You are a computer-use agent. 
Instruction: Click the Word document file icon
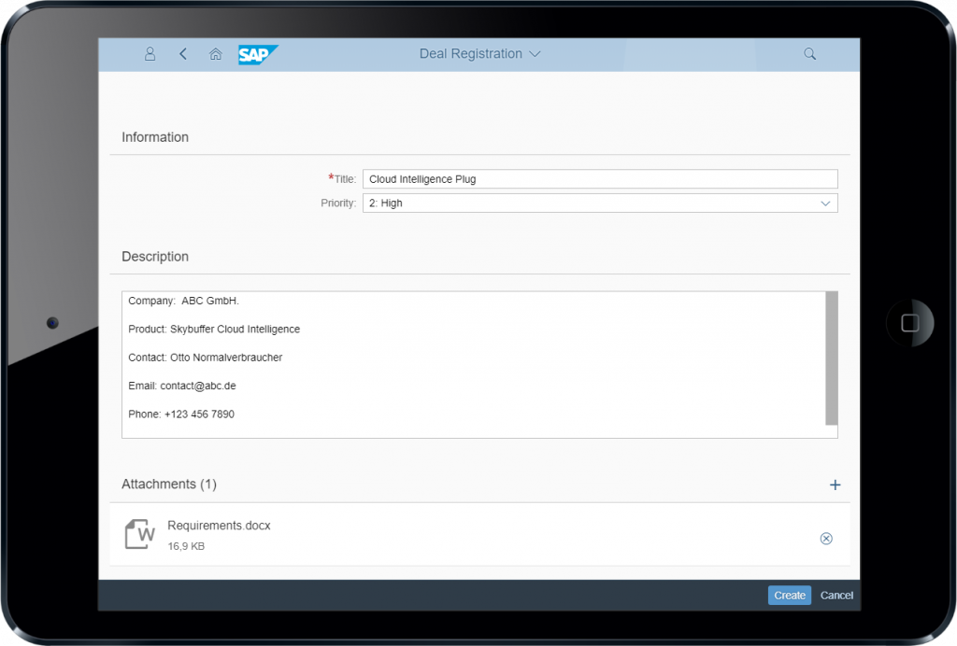click(140, 535)
